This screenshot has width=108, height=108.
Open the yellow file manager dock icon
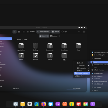click(23, 104)
